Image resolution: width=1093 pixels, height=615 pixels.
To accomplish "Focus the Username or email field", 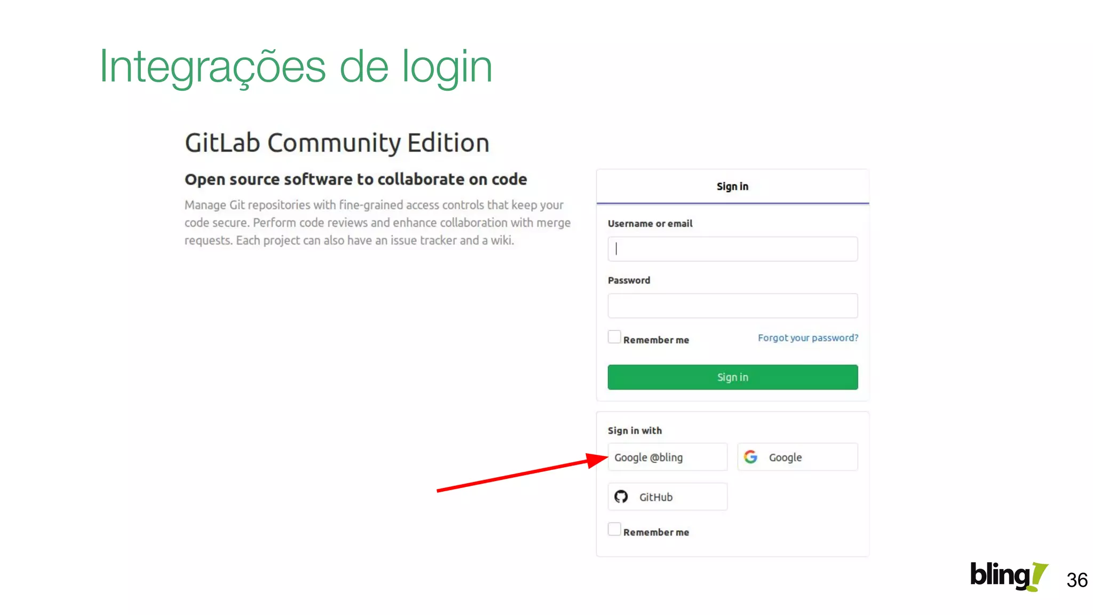I will click(732, 249).
